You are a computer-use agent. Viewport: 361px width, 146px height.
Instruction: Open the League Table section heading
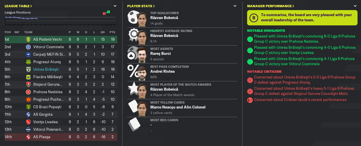click(18, 6)
